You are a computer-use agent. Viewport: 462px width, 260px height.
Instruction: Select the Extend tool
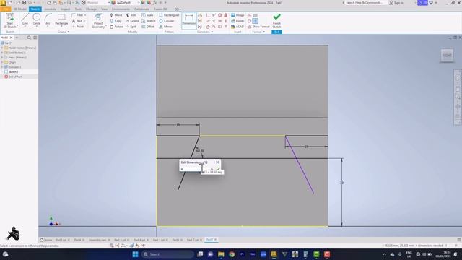tap(132, 21)
